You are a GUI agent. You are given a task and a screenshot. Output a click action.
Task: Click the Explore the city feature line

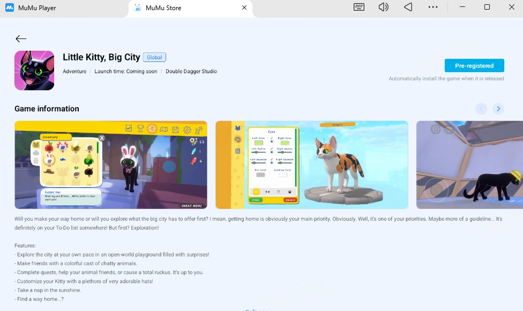[112, 254]
